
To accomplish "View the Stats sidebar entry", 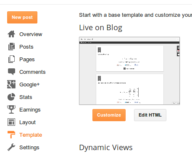I will click(x=26, y=97).
